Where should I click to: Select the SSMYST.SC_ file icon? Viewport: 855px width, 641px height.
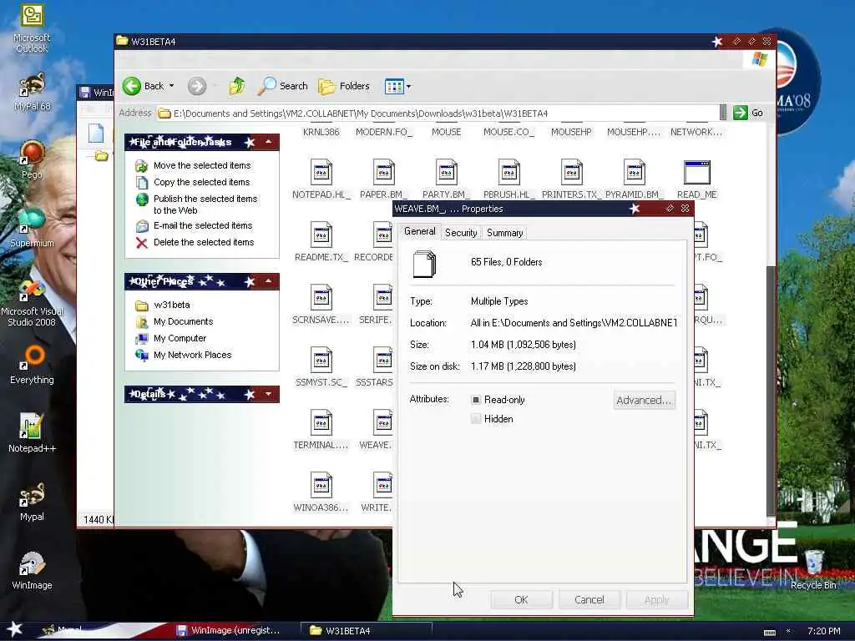click(x=321, y=361)
